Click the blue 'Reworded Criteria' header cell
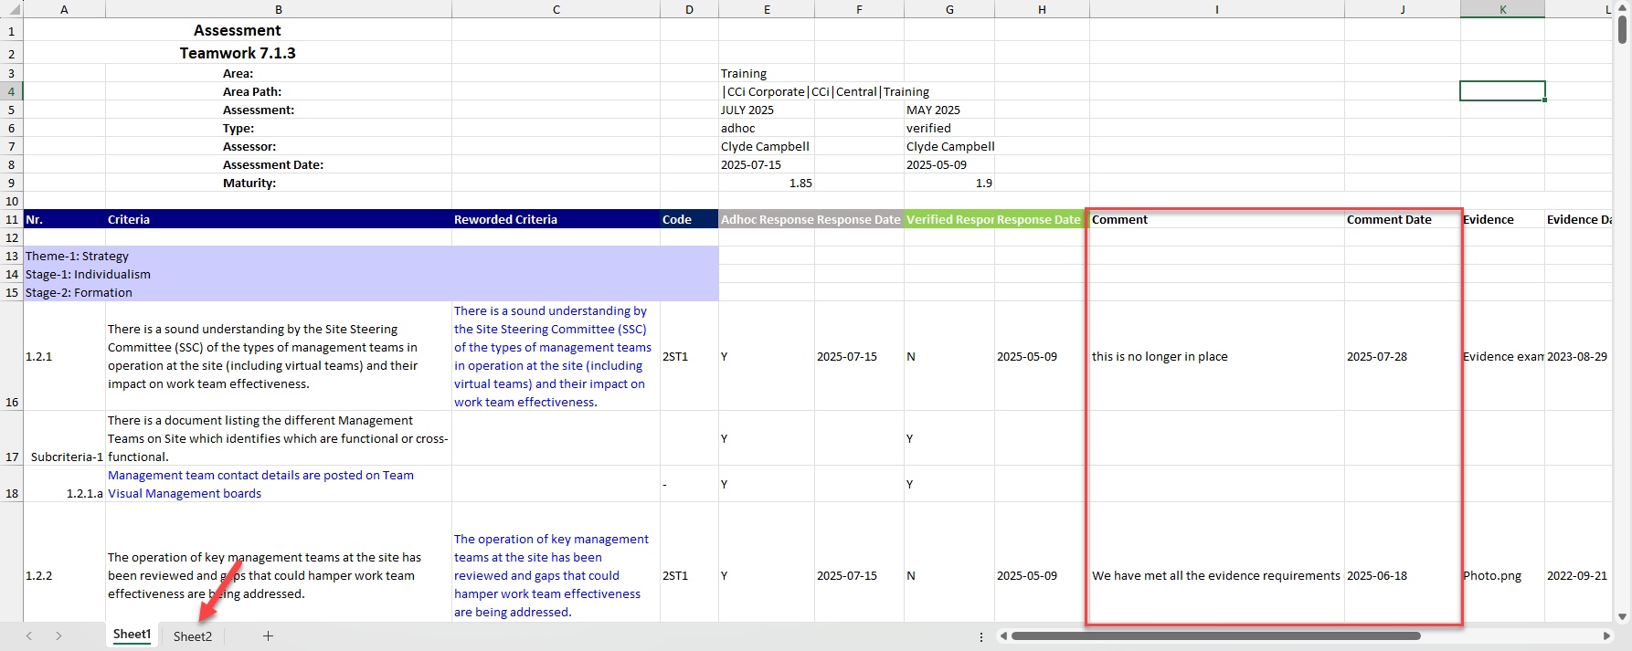Screen dimensions: 1632x651 click(556, 219)
